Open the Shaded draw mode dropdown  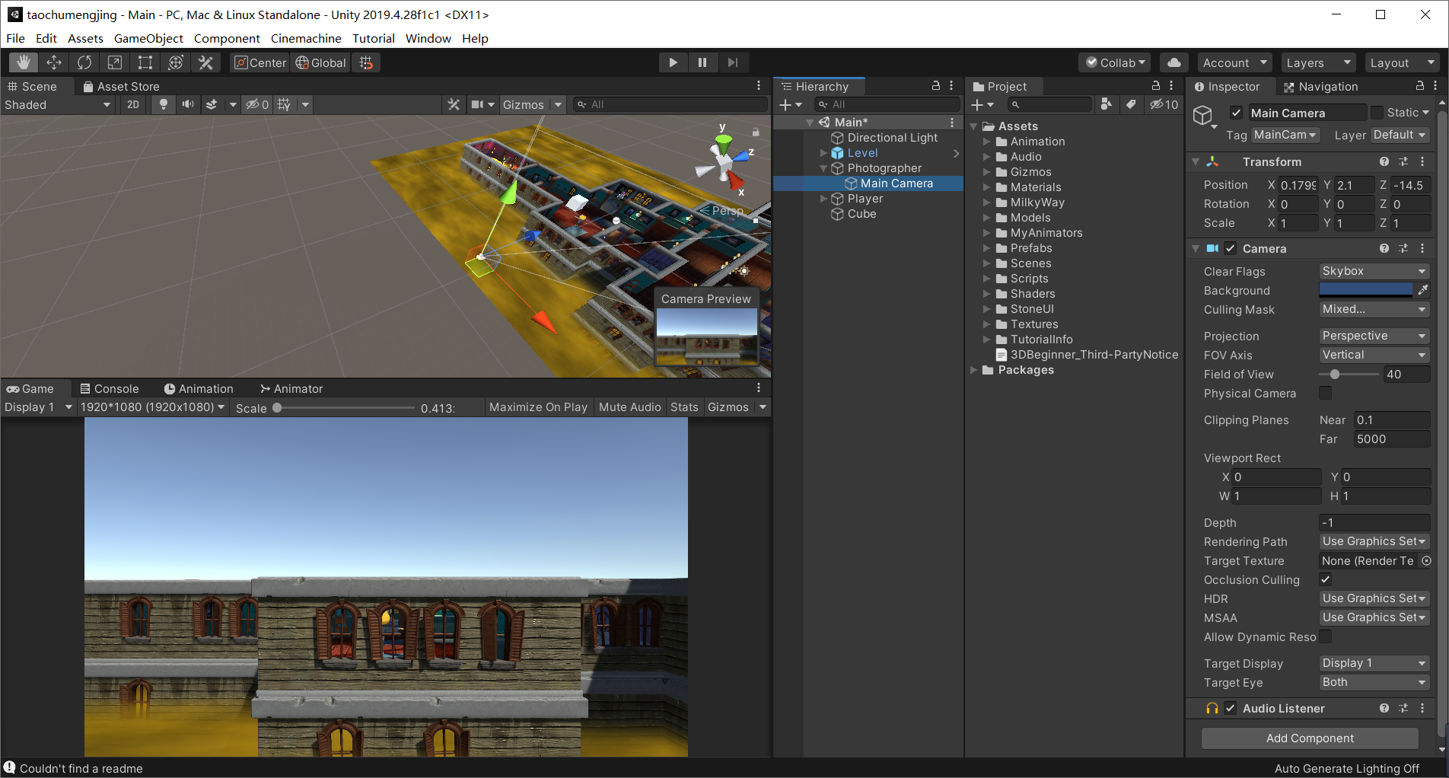(x=57, y=104)
